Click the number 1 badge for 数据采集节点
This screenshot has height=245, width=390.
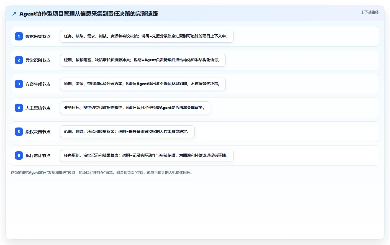pyautogui.click(x=19, y=36)
